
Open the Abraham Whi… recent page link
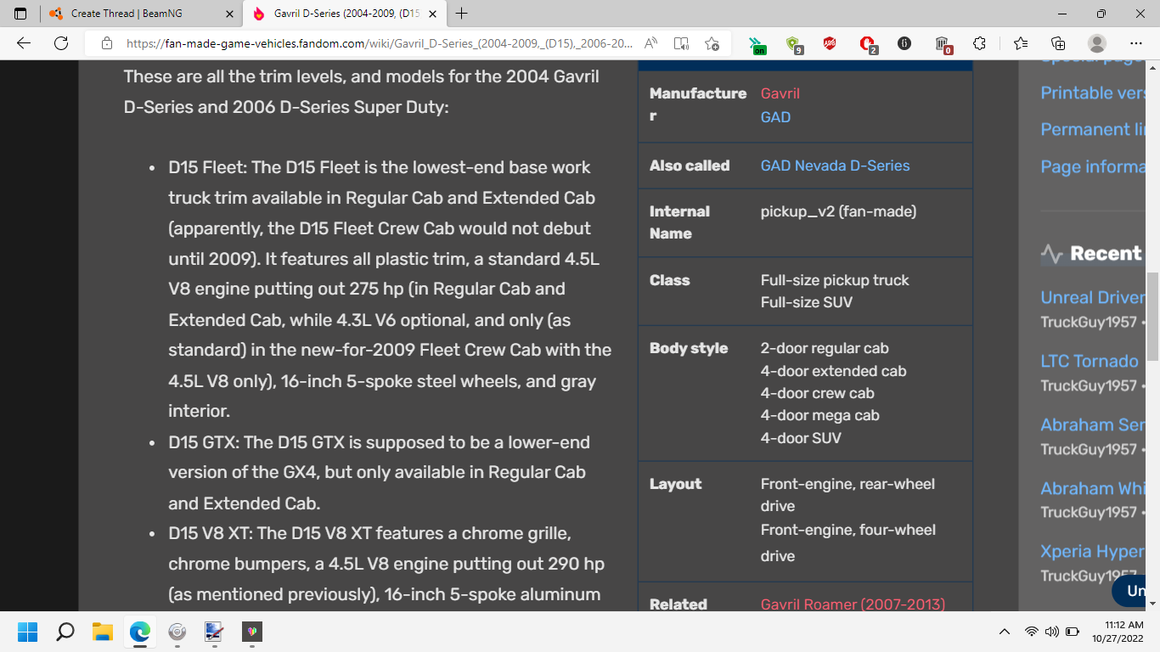click(x=1093, y=488)
